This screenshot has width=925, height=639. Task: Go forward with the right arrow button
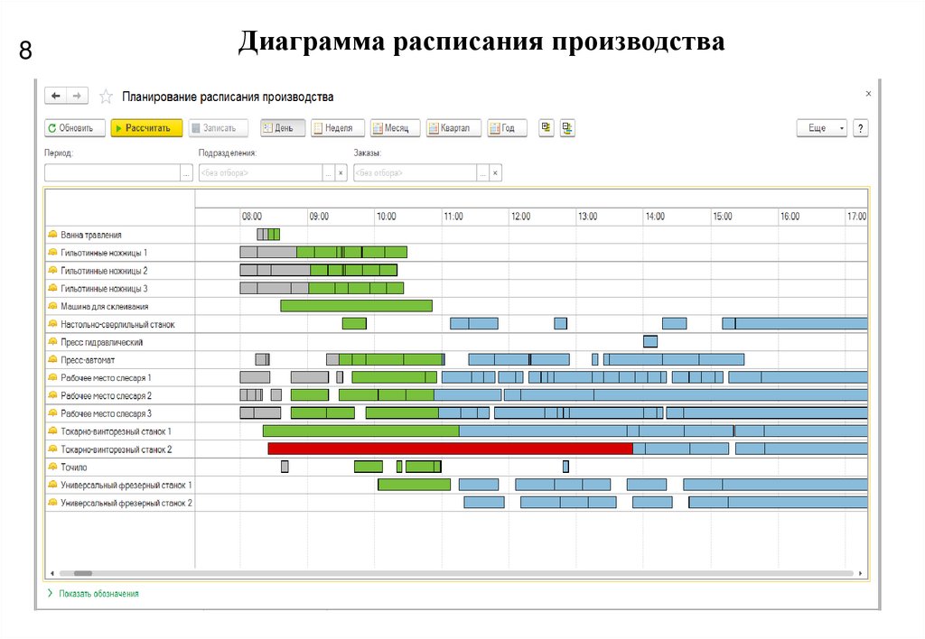pos(77,96)
